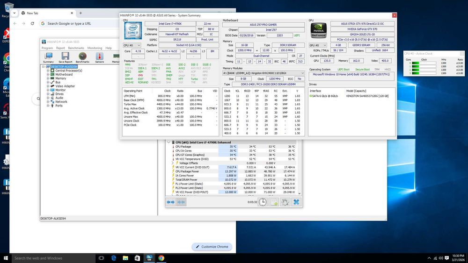Screen dimensions: 468x263
Task: Open the Store icon on the taskbar
Action: tap(137, 258)
